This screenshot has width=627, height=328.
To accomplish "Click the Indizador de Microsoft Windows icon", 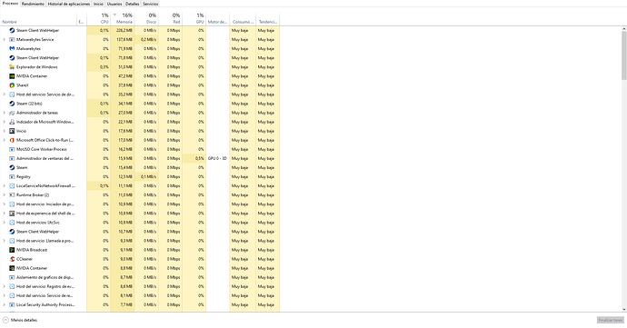I will [12, 122].
